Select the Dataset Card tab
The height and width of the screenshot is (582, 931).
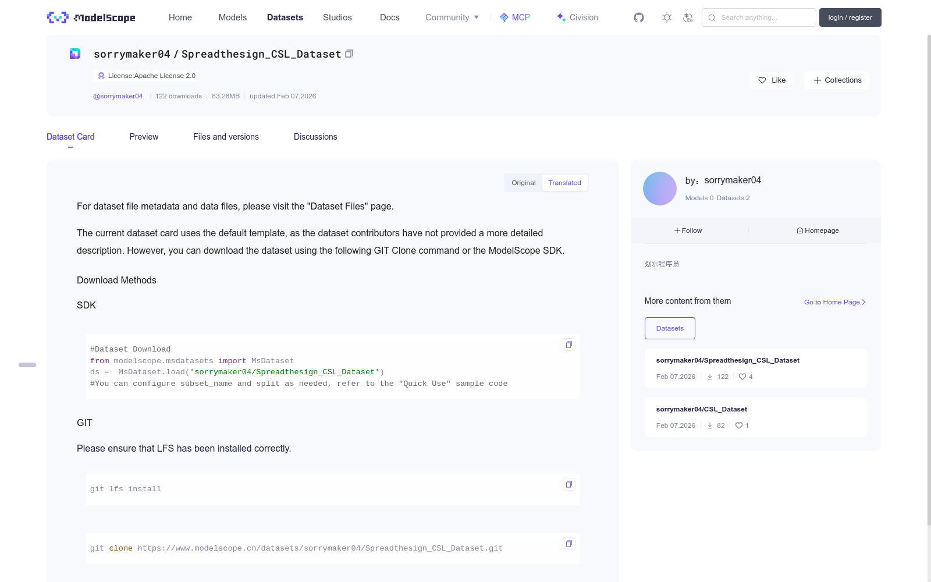coord(70,137)
